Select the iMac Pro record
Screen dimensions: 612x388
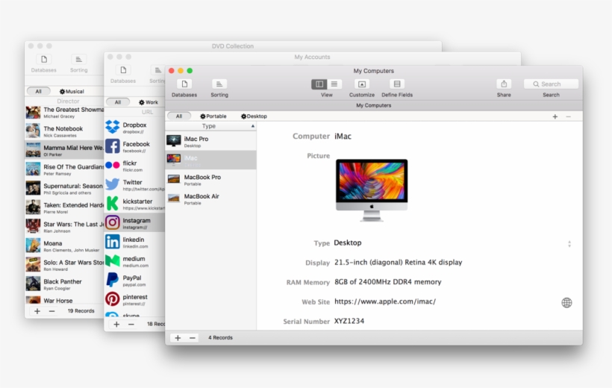(210, 141)
